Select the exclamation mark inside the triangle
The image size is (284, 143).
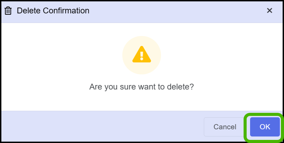[x=141, y=56]
